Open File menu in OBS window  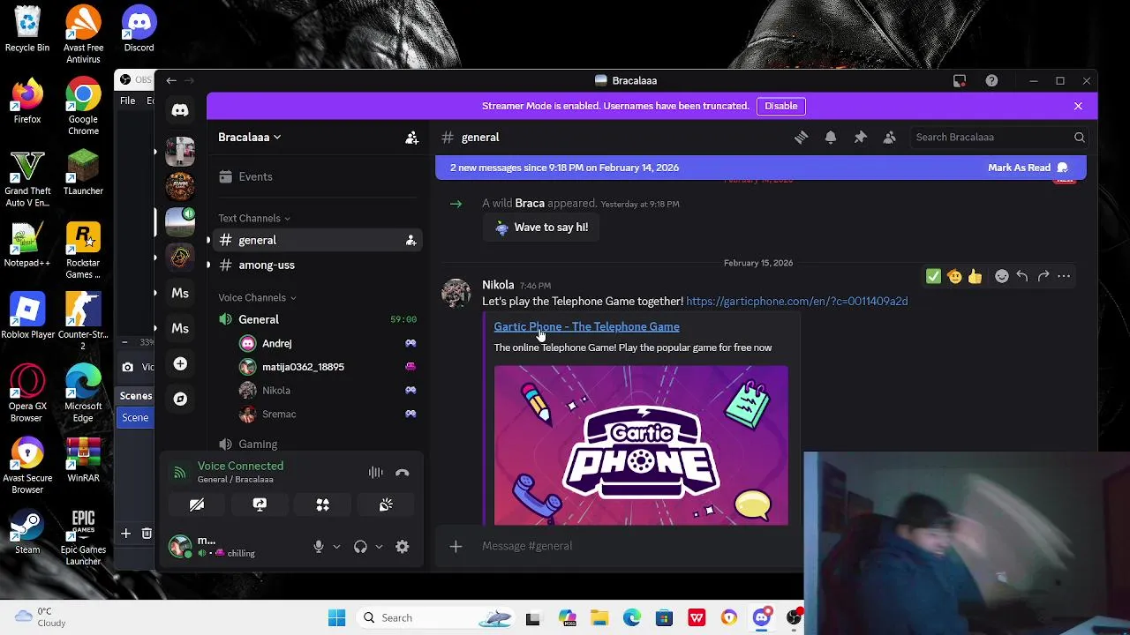pos(127,101)
